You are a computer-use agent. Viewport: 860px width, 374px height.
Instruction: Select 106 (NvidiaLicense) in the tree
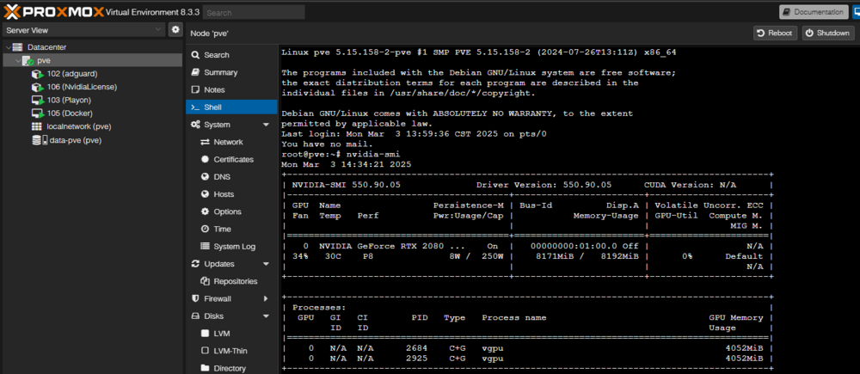tap(91, 87)
